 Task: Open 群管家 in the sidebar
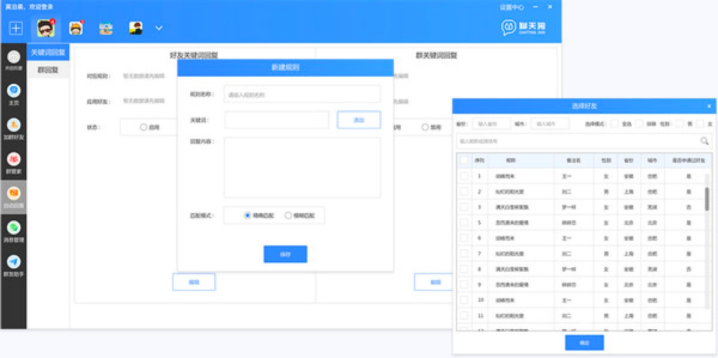tap(14, 163)
